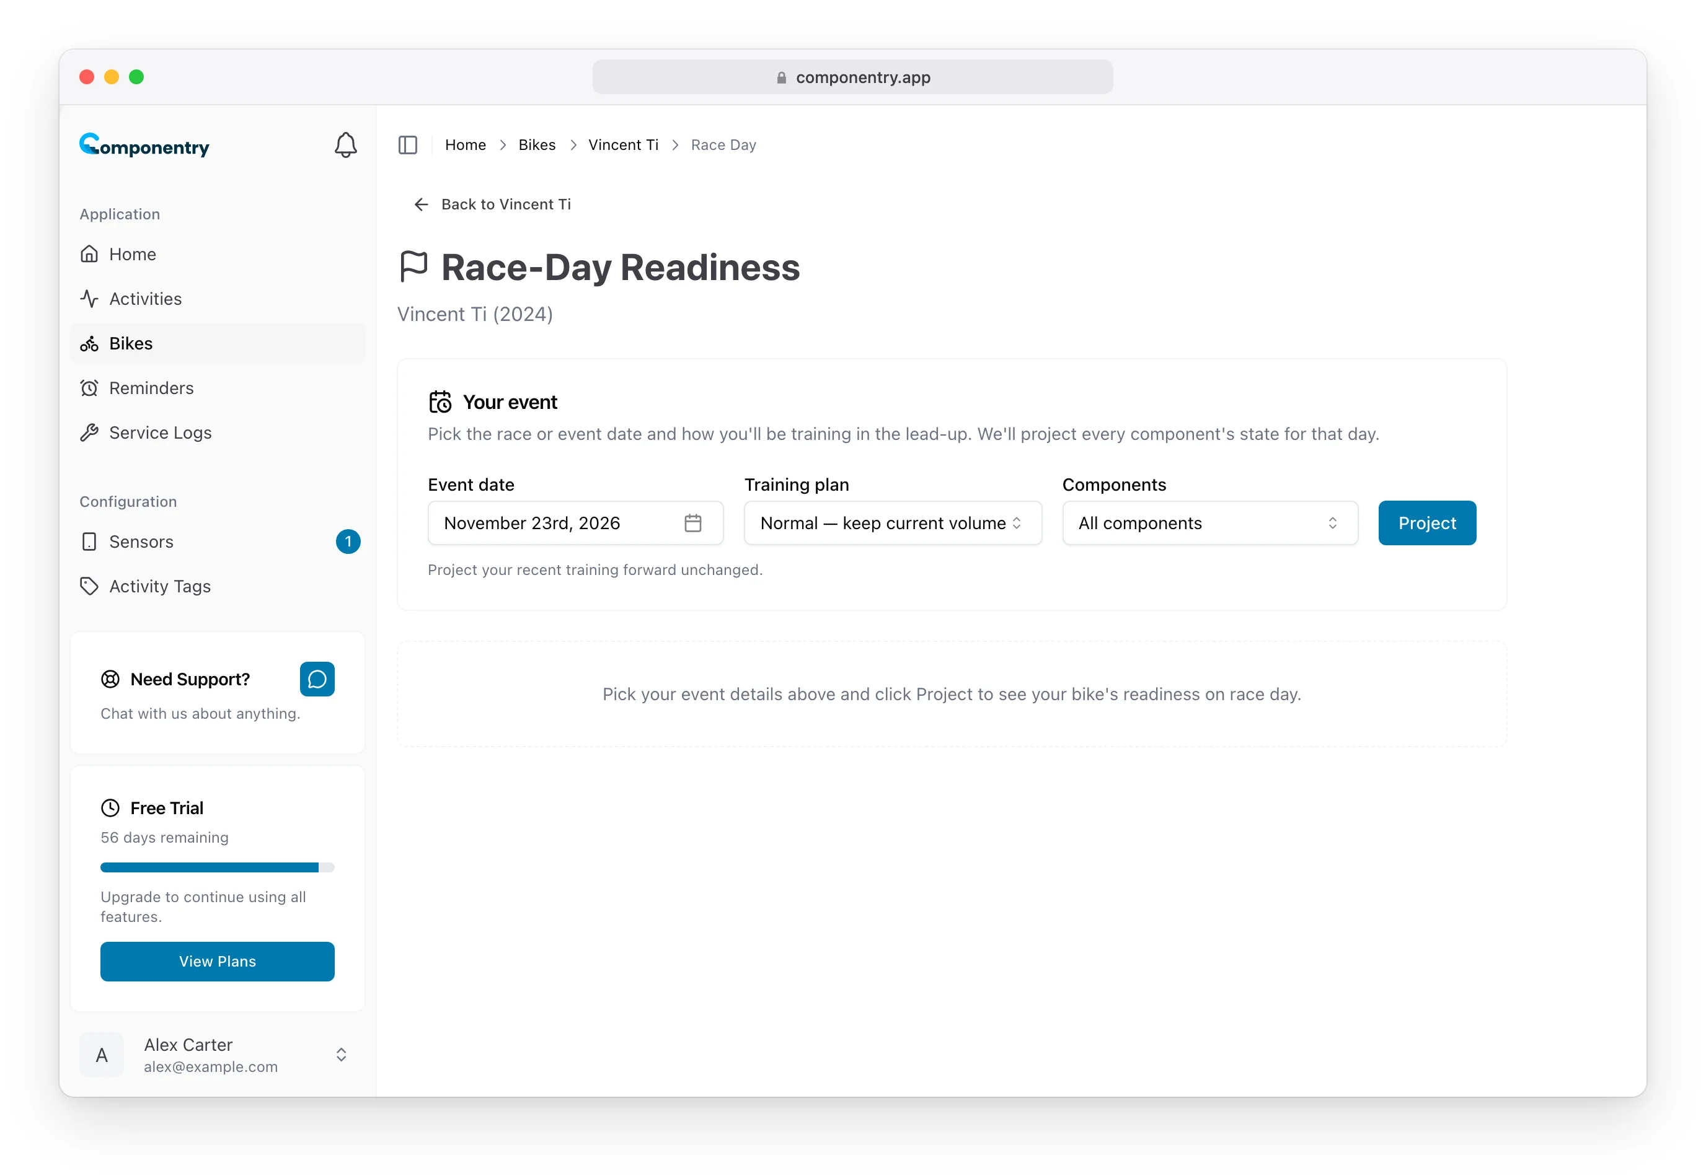
Task: Open the All components dropdown
Action: tap(1210, 523)
